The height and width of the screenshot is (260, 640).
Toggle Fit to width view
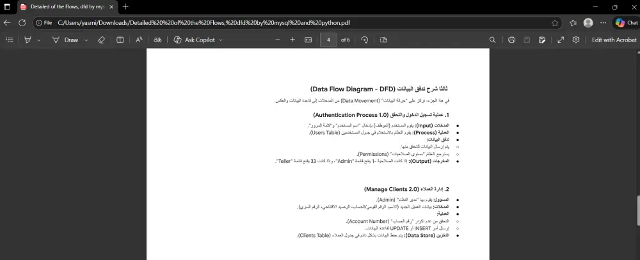click(308, 40)
